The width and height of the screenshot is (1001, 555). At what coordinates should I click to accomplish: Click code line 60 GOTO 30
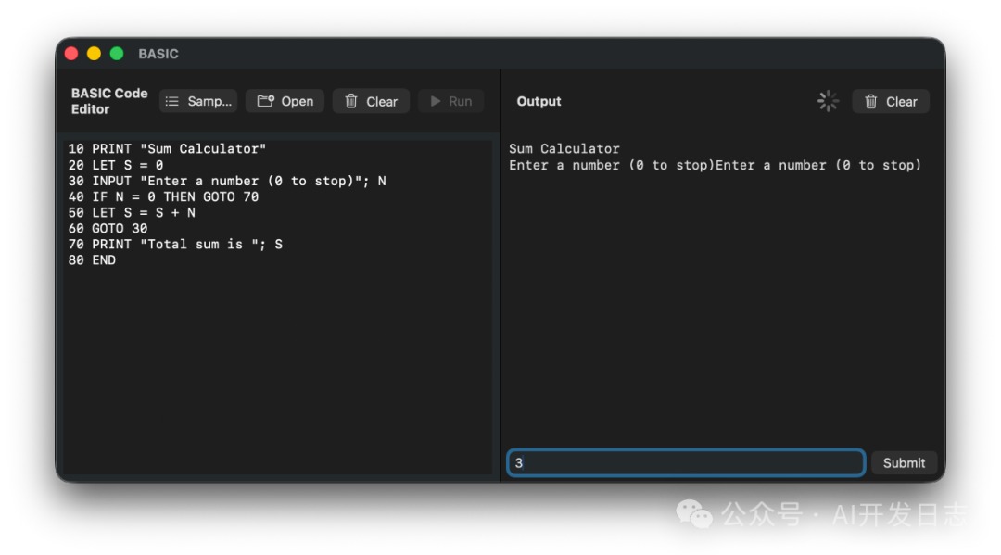(108, 228)
